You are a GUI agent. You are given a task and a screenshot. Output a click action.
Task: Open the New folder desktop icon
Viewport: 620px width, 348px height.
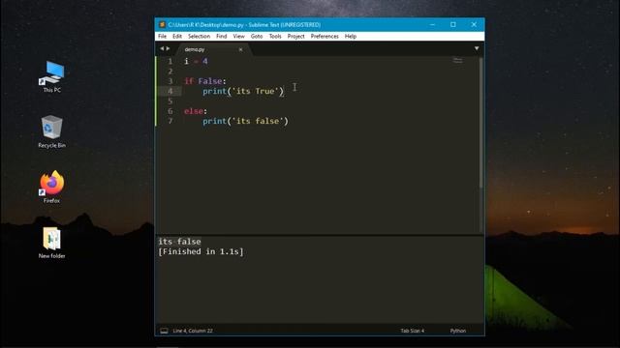point(51,243)
